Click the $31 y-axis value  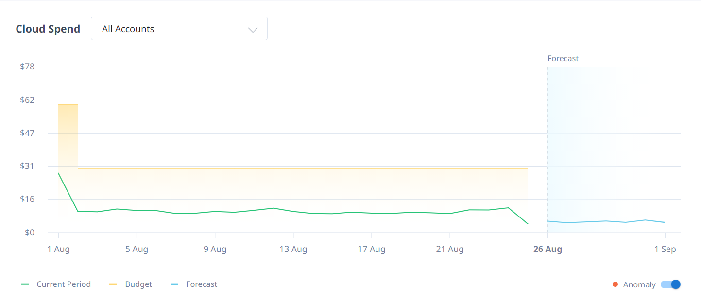(x=27, y=166)
